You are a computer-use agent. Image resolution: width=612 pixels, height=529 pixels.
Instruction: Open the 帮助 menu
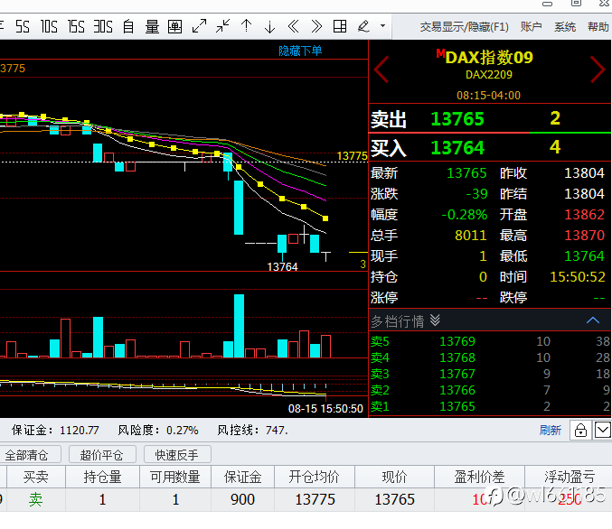tap(598, 27)
